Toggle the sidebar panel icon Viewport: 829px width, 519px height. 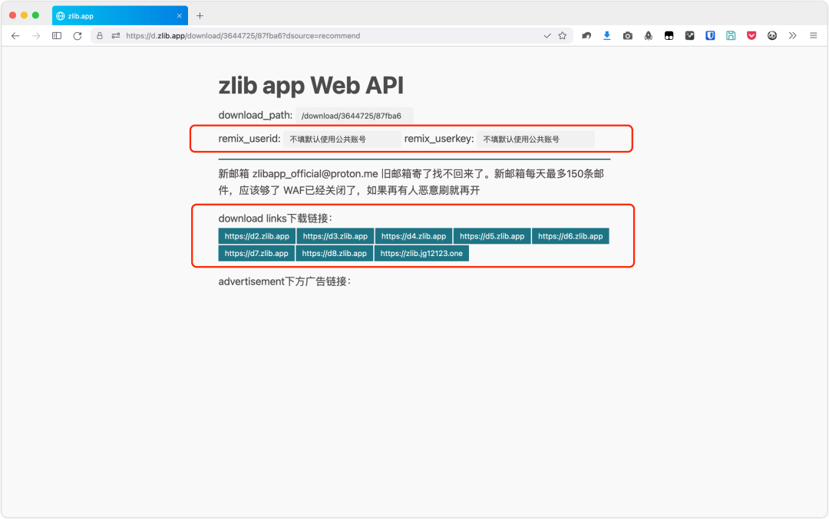pos(57,36)
